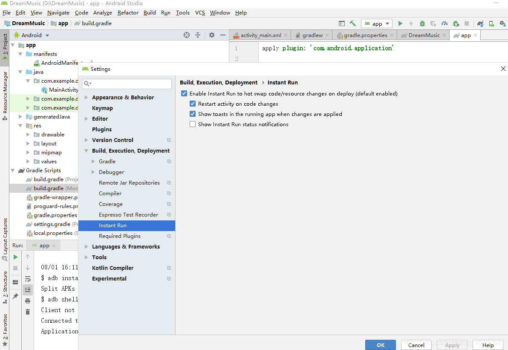Screen dimensions: 508x350
Task: Click down arrow in Run panel
Action: point(28,268)
